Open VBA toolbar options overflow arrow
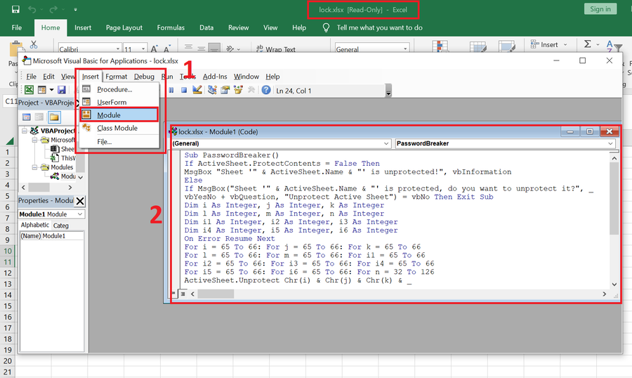The image size is (632, 378). pos(388,91)
